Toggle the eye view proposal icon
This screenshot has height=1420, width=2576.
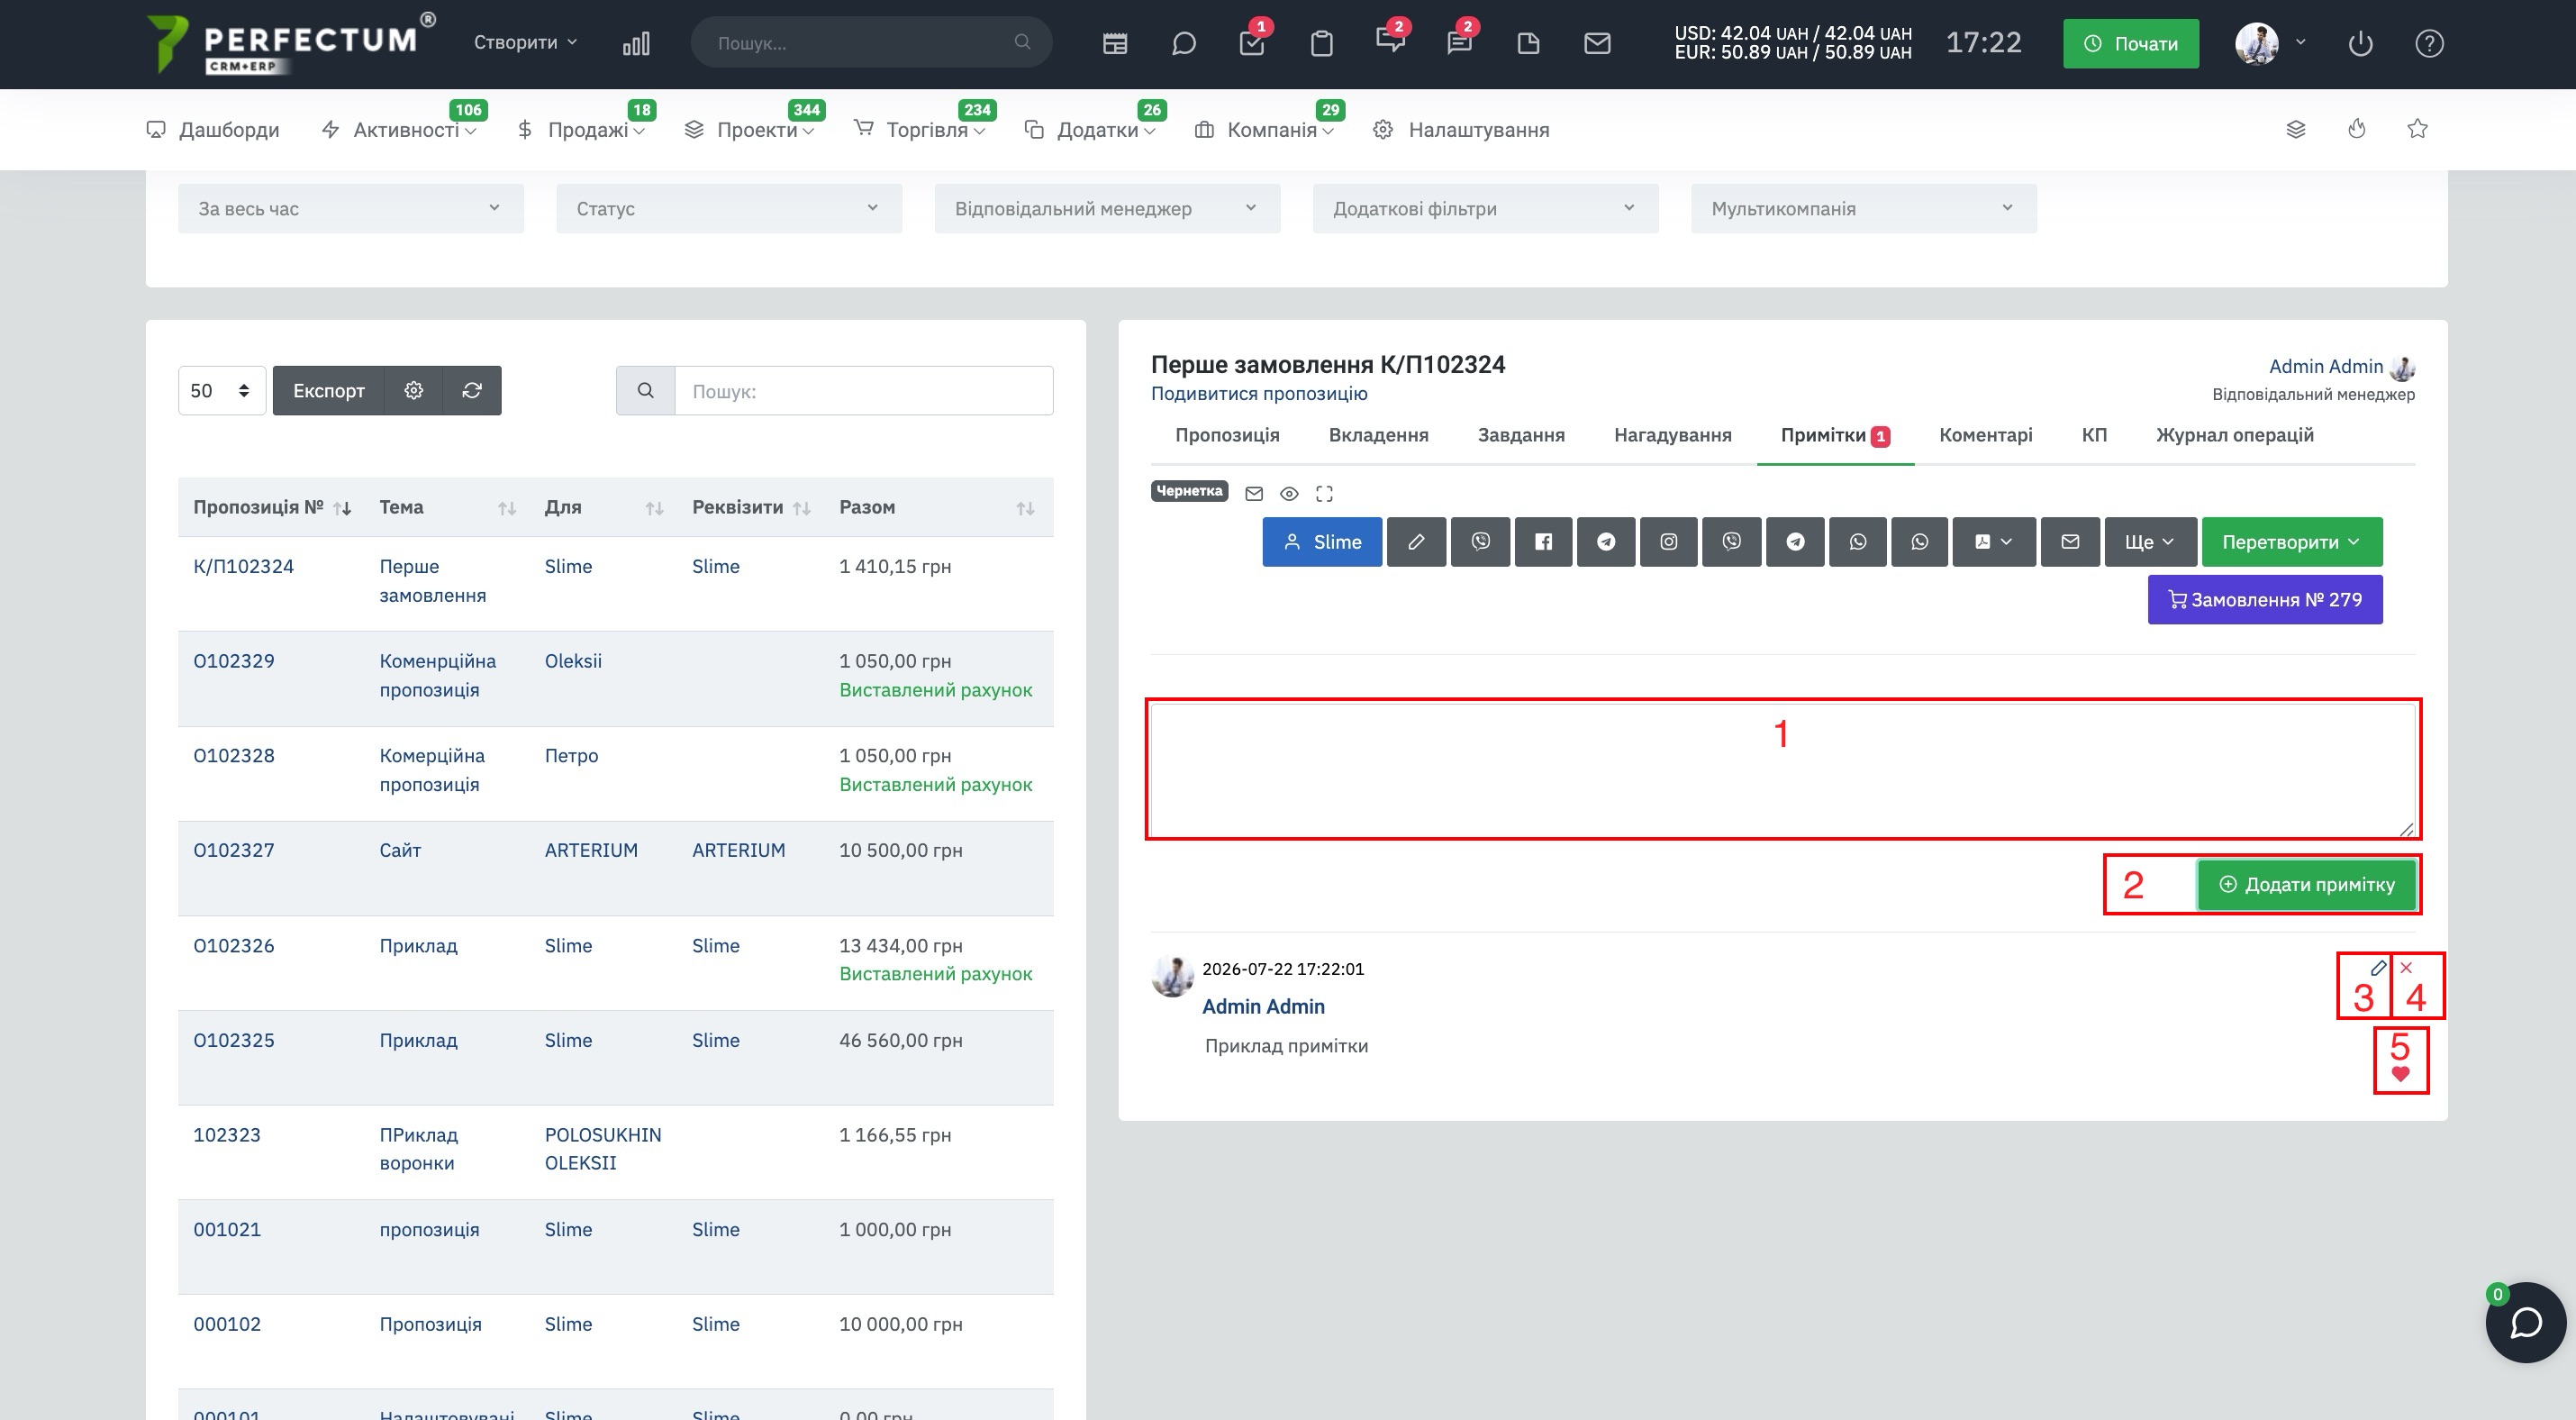tap(1289, 494)
